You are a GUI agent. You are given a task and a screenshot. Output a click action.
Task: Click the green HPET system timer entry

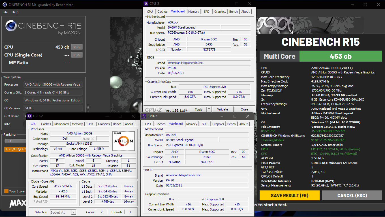click(265, 149)
